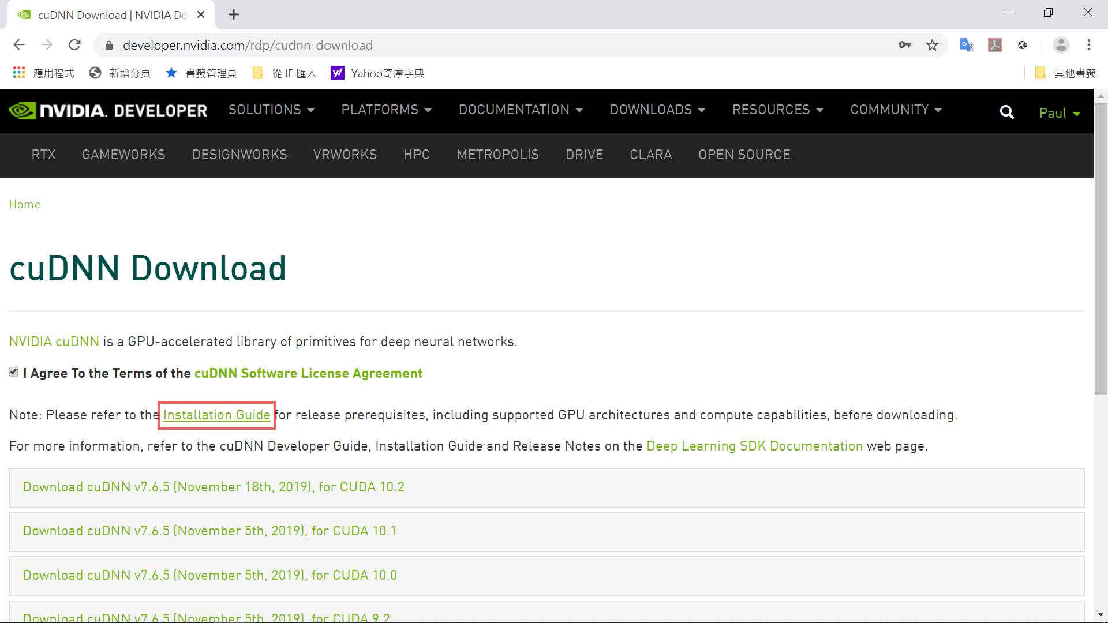Image resolution: width=1108 pixels, height=623 pixels.
Task: Click the NVIDIA Developer logo
Action: pos(108,111)
